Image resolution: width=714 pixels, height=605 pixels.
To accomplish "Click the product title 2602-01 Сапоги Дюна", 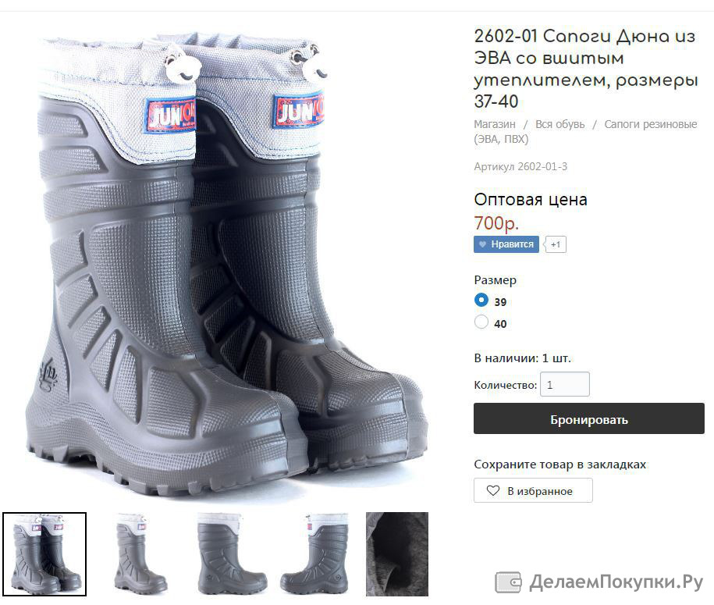I will click(x=586, y=69).
